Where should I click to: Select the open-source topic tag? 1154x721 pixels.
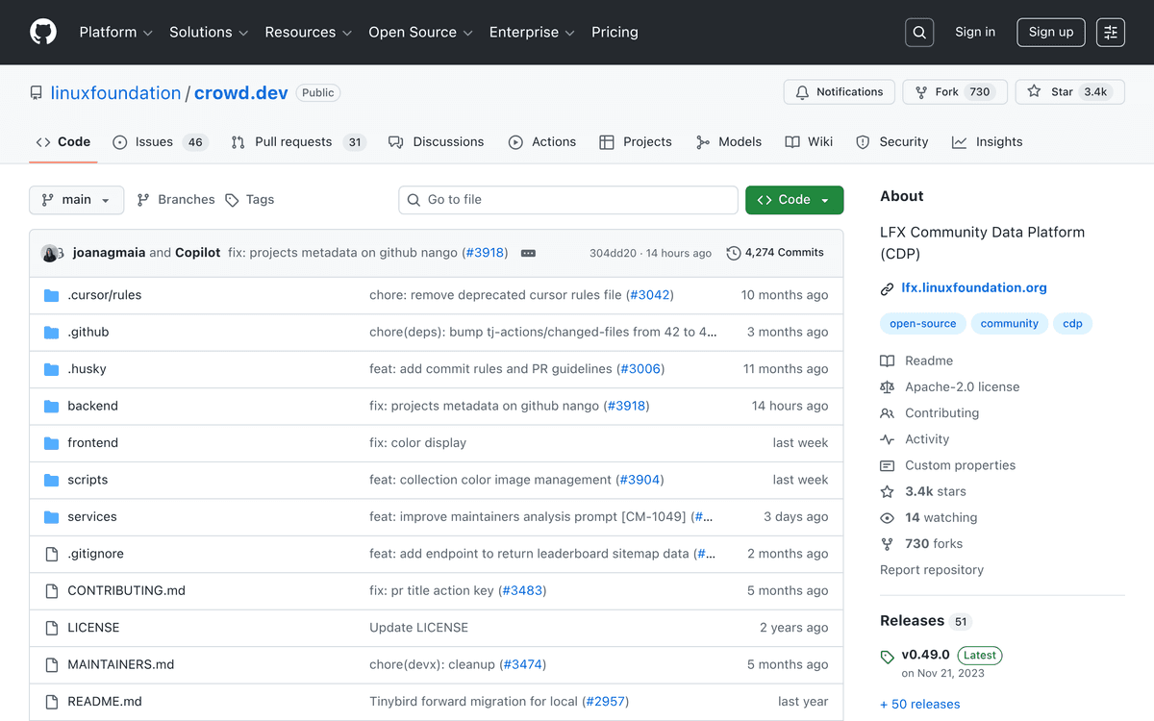coord(922,324)
